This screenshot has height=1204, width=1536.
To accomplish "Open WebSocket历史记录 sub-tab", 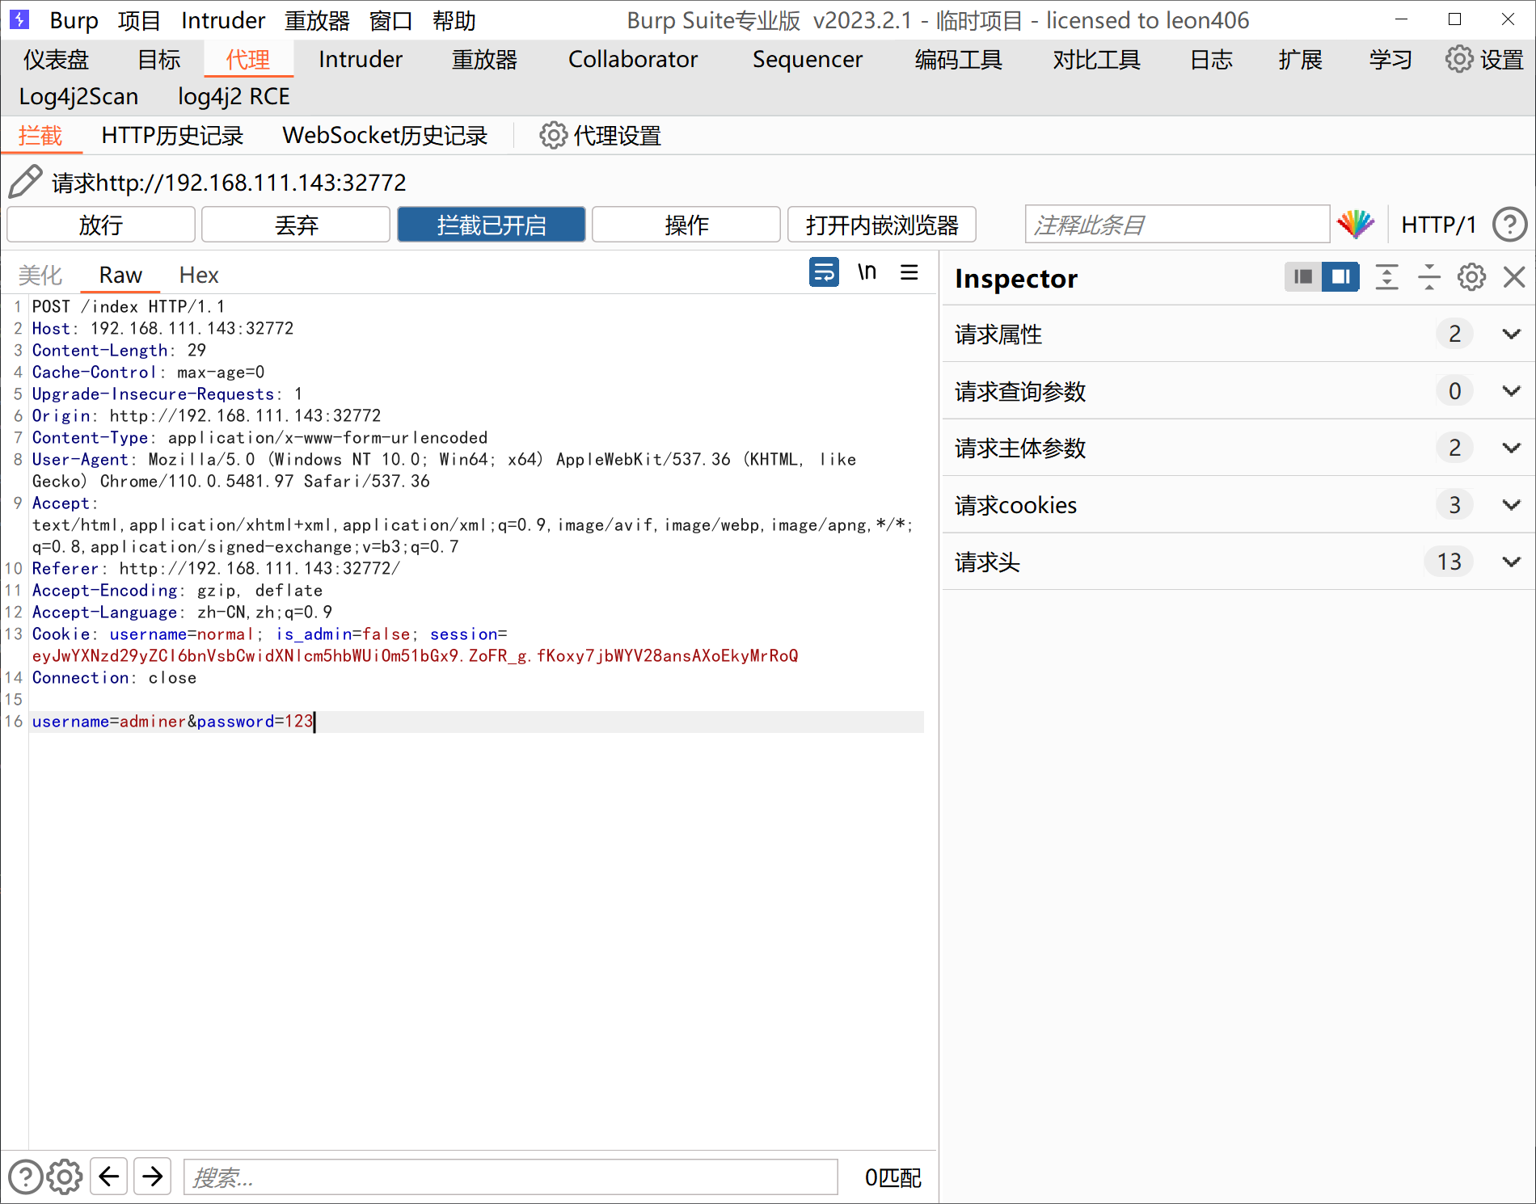I will [x=385, y=135].
